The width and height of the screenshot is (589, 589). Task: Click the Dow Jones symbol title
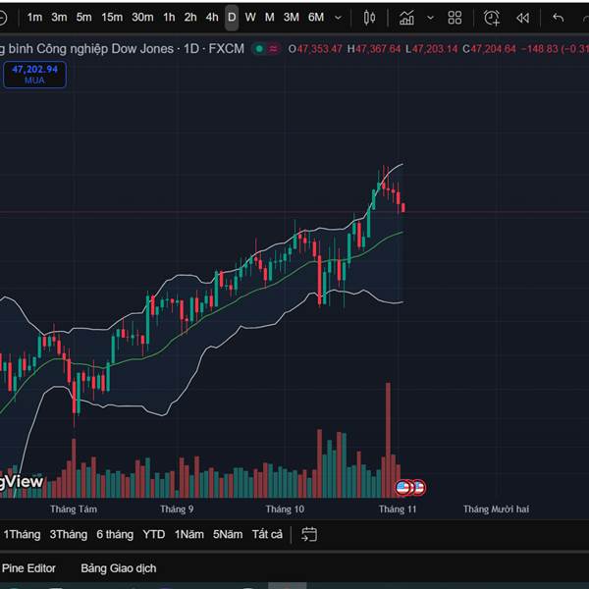[x=122, y=49]
